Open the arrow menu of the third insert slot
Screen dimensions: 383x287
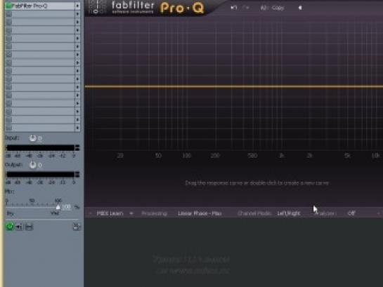pos(77,22)
